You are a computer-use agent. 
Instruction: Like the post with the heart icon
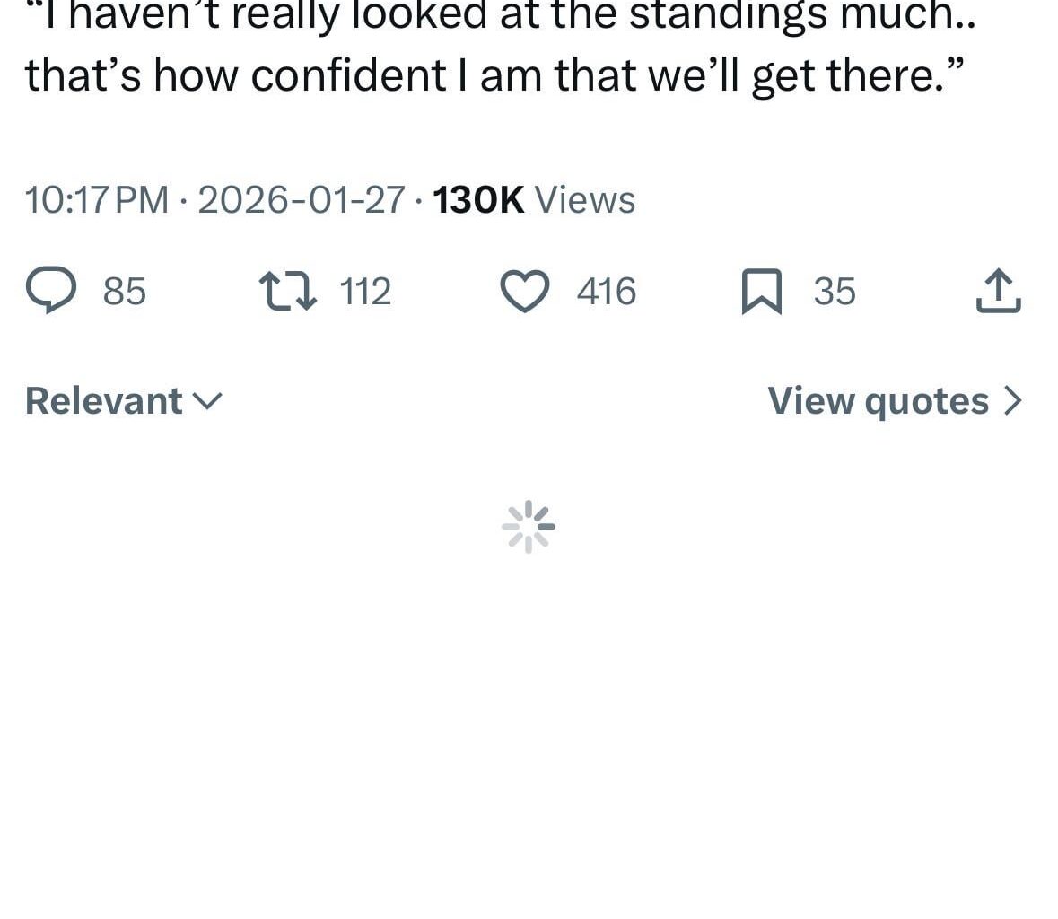(x=524, y=292)
